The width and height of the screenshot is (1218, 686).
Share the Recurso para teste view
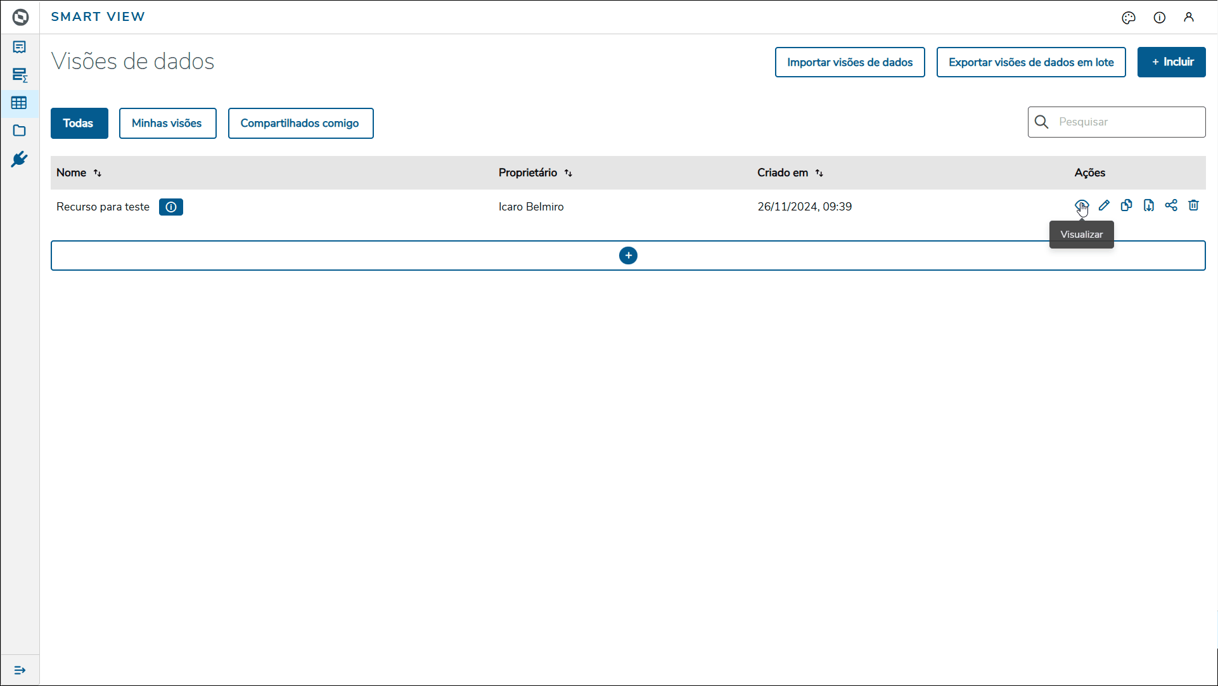[1171, 205]
